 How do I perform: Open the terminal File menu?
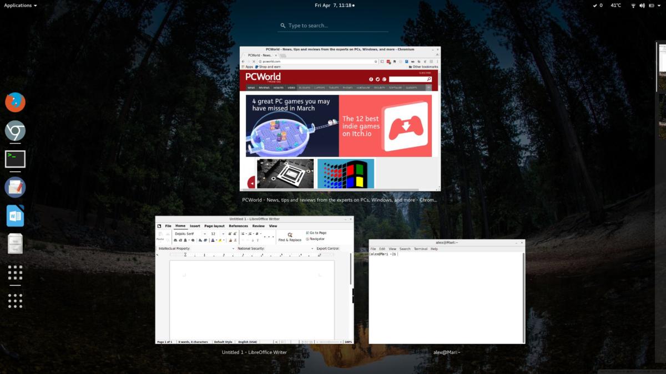point(374,249)
